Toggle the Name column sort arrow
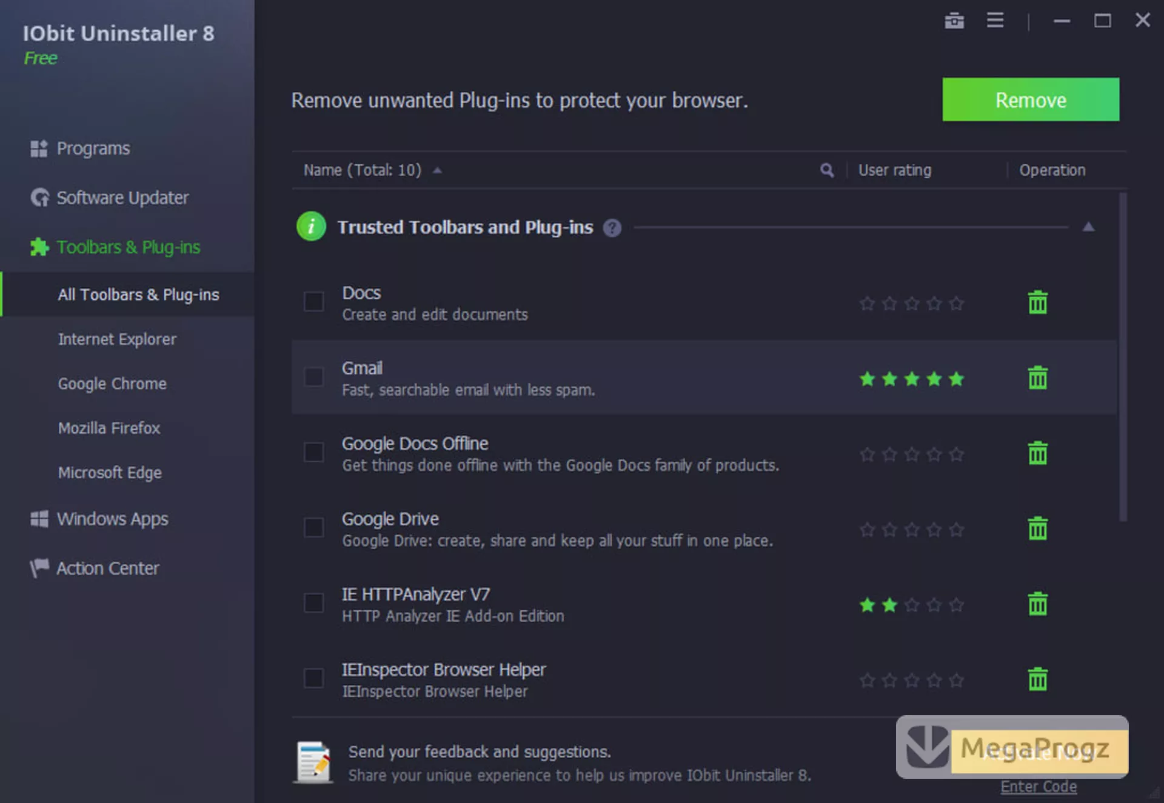Screen dimensions: 1164x803 tap(437, 170)
